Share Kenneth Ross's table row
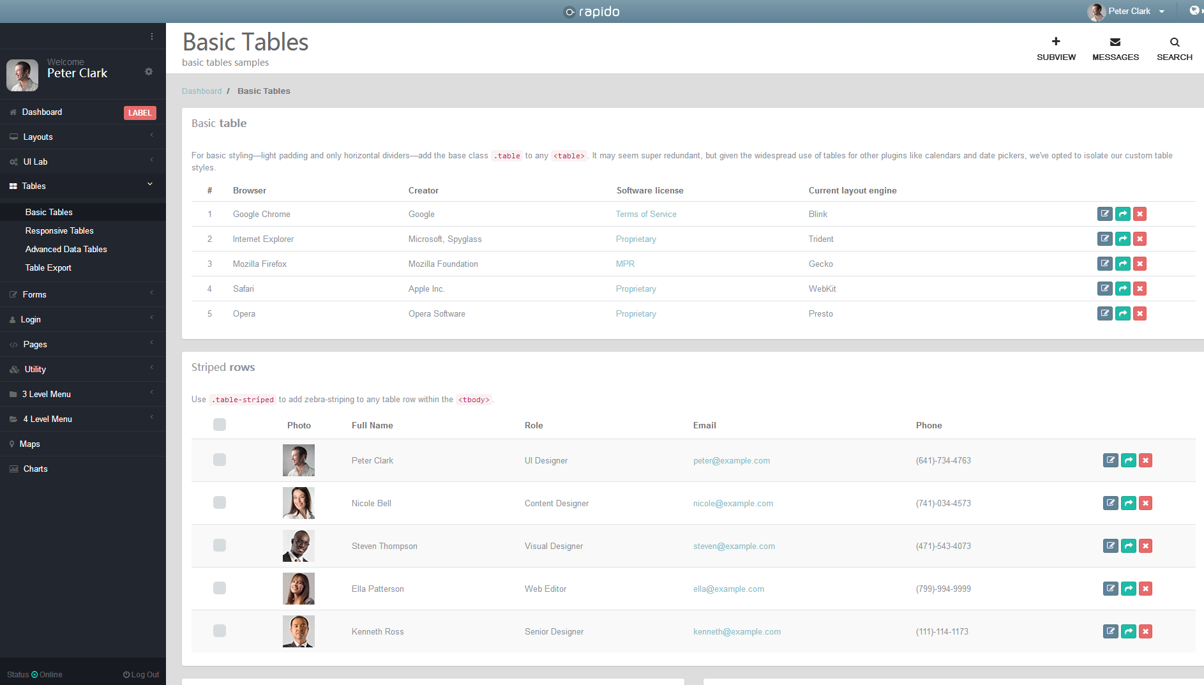Image resolution: width=1204 pixels, height=685 pixels. (x=1128, y=631)
